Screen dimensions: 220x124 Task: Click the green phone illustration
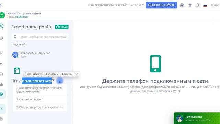(x=155, y=64)
